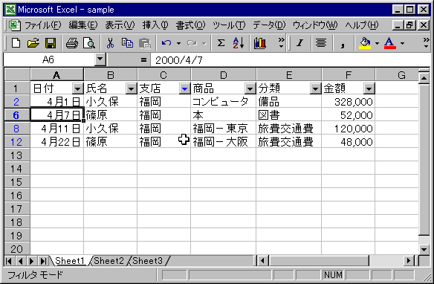Undo the last action
Viewport: 434px width, 284px height.
[166, 43]
